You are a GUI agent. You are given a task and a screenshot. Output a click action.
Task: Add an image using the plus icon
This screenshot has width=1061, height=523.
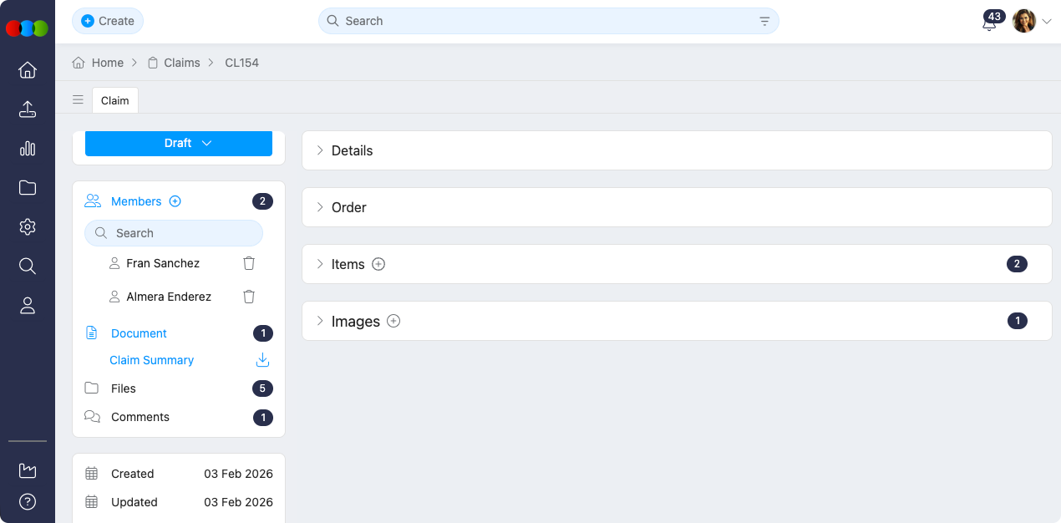(393, 321)
